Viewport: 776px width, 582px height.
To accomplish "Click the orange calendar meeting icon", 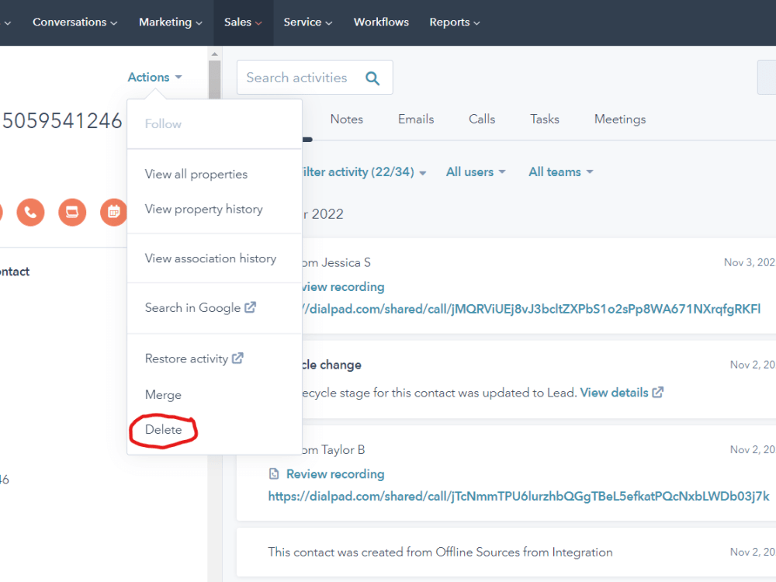I will coord(114,213).
